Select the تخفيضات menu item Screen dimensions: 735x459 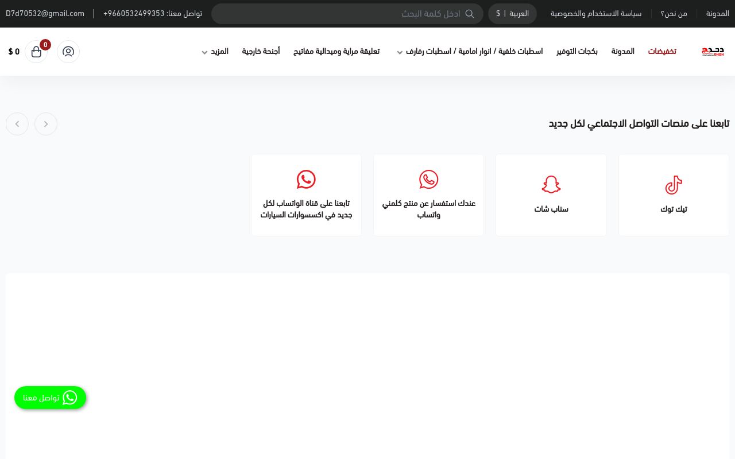coord(662,52)
